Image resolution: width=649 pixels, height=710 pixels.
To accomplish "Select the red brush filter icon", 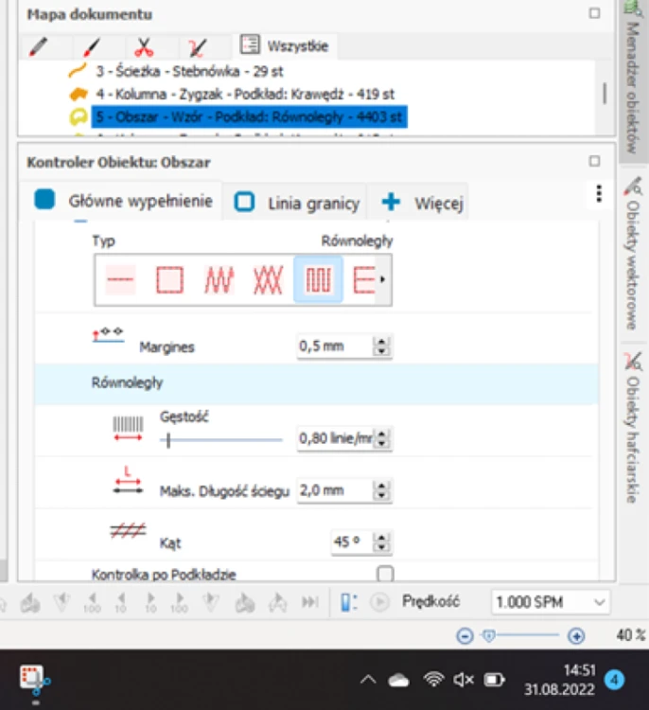I will click(x=91, y=46).
